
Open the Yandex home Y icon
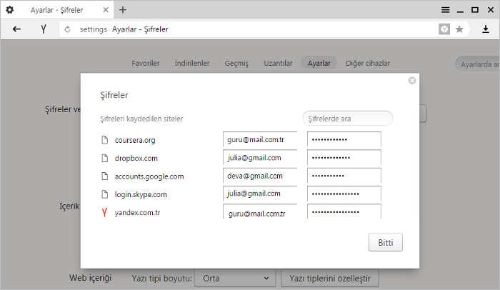tap(44, 29)
